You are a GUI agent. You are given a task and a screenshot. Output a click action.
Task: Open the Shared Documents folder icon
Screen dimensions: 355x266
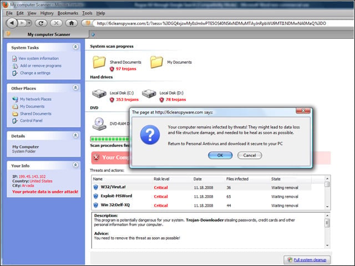pyautogui.click(x=99, y=62)
